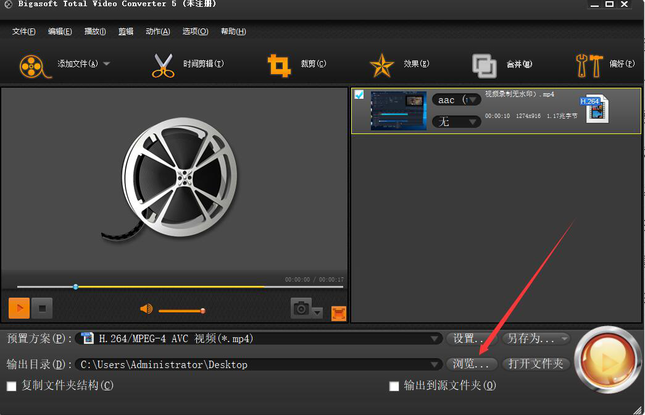The width and height of the screenshot is (645, 415).
Task: Click the file name 视频录制无水印).mp4
Action: point(520,94)
